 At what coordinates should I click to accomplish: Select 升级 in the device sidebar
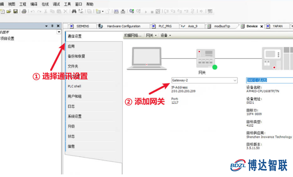pos(94,126)
